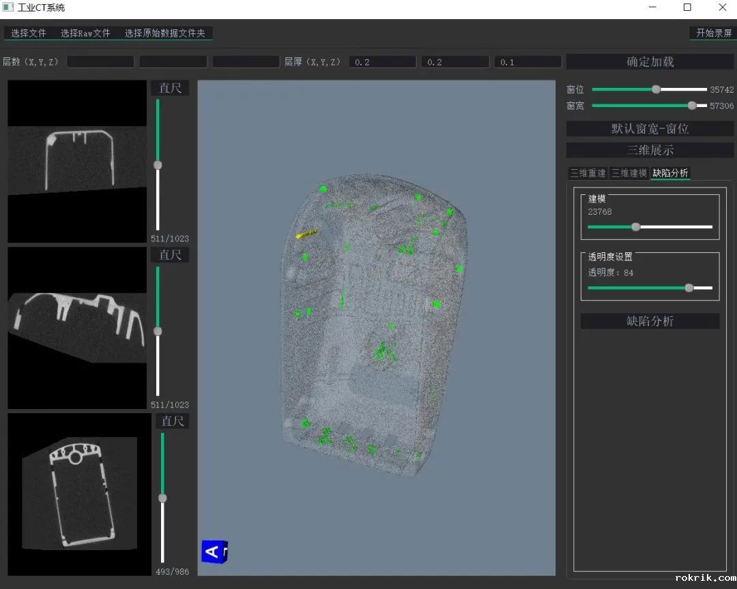This screenshot has width=737, height=589.
Task: Open 选择Raw文件 menu item
Action: (85, 33)
